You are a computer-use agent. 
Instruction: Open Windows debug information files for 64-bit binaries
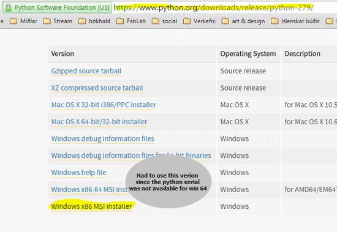pyautogui.click(x=131, y=155)
